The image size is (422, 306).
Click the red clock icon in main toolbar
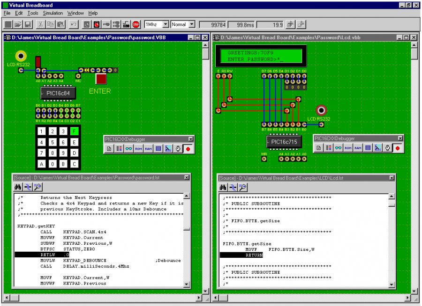(97, 24)
